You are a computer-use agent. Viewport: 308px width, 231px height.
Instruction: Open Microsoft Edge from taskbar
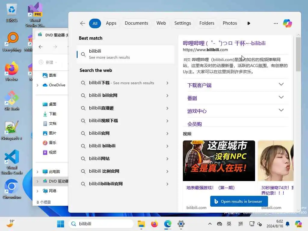coord(168,224)
